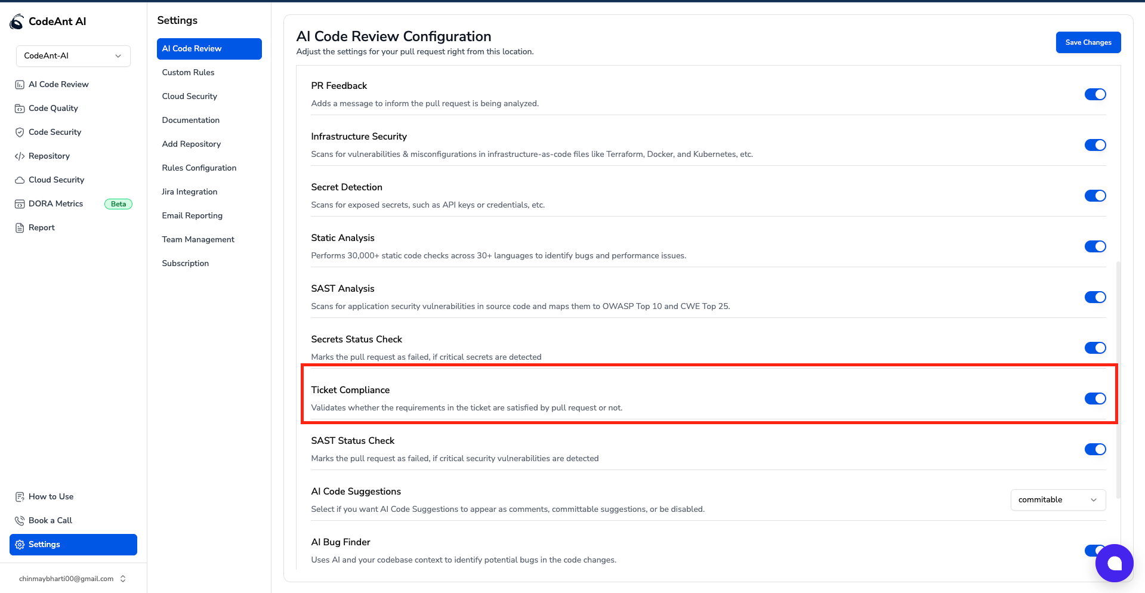This screenshot has height=593, width=1145.
Task: Toggle SAST Status Check switch
Action: (x=1095, y=449)
